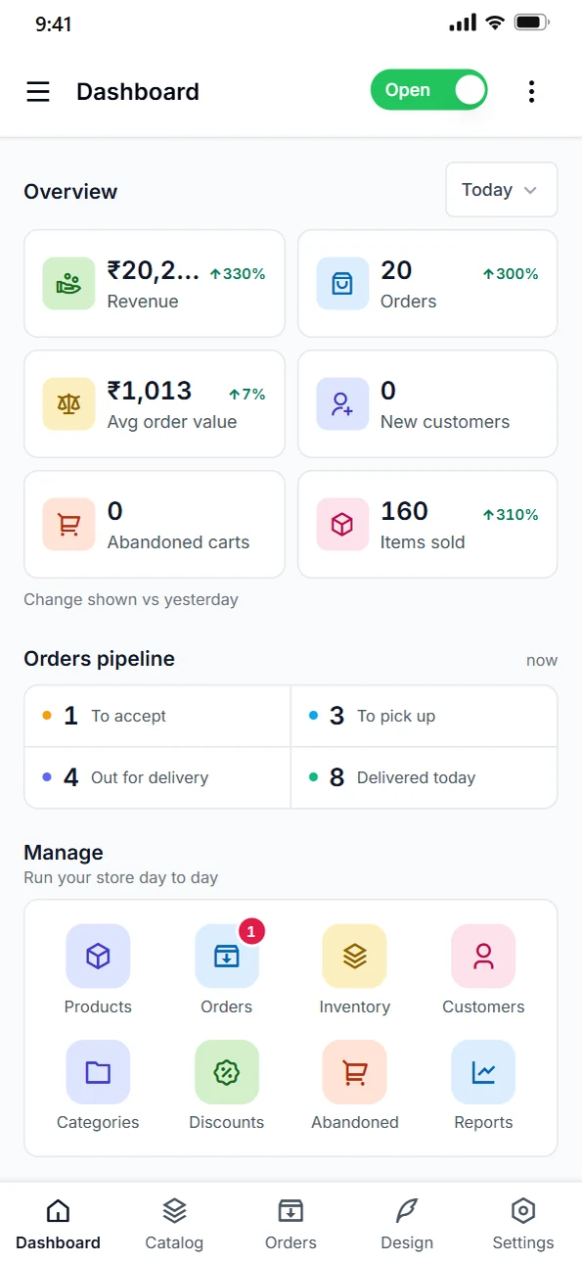
Task: Click the Items sold ↑310% indicator
Action: 511,515
